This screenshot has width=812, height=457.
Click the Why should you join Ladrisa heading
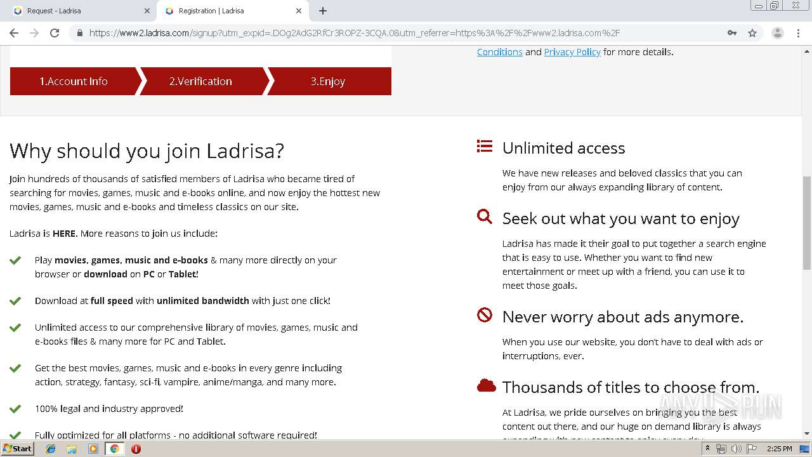[147, 151]
